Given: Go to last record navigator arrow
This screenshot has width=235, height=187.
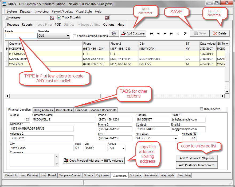Looking at the screenshot, I should pos(172,33).
